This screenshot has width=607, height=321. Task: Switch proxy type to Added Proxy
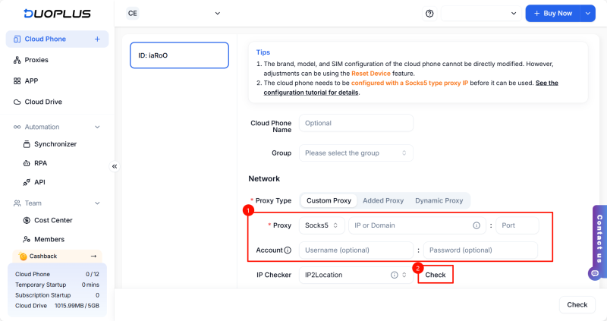pyautogui.click(x=383, y=200)
